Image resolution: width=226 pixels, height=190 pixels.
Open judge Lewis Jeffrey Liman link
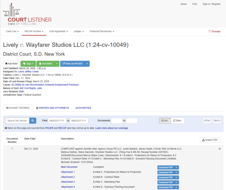28,71
